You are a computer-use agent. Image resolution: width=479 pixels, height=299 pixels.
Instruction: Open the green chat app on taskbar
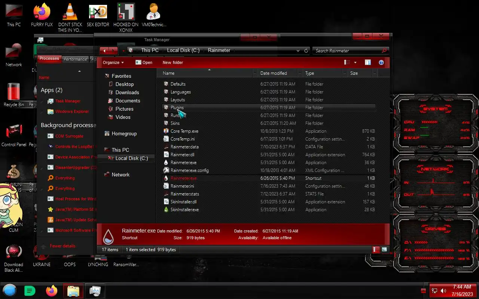30,290
